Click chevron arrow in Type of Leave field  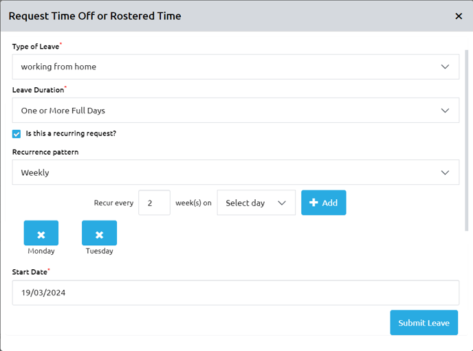click(x=445, y=67)
